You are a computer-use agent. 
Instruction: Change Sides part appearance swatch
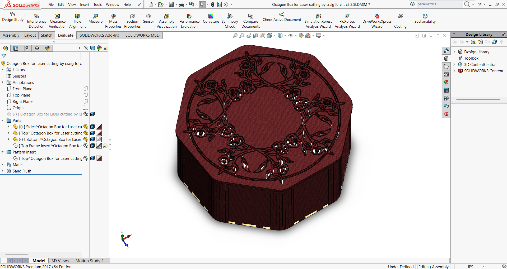[99, 127]
